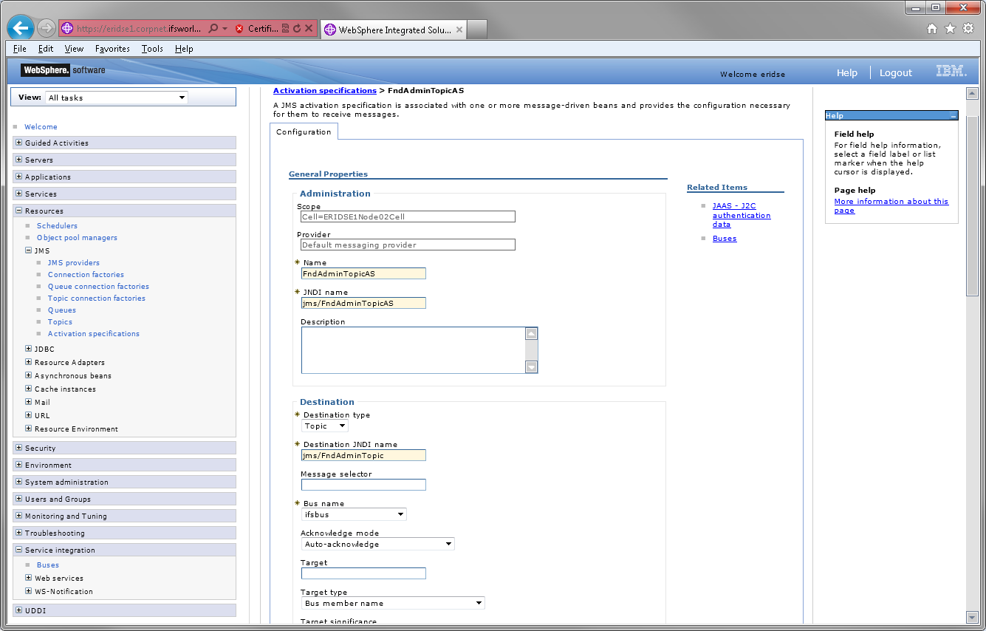This screenshot has height=631, width=986.
Task: Open Target type dropdown
Action: 393,603
